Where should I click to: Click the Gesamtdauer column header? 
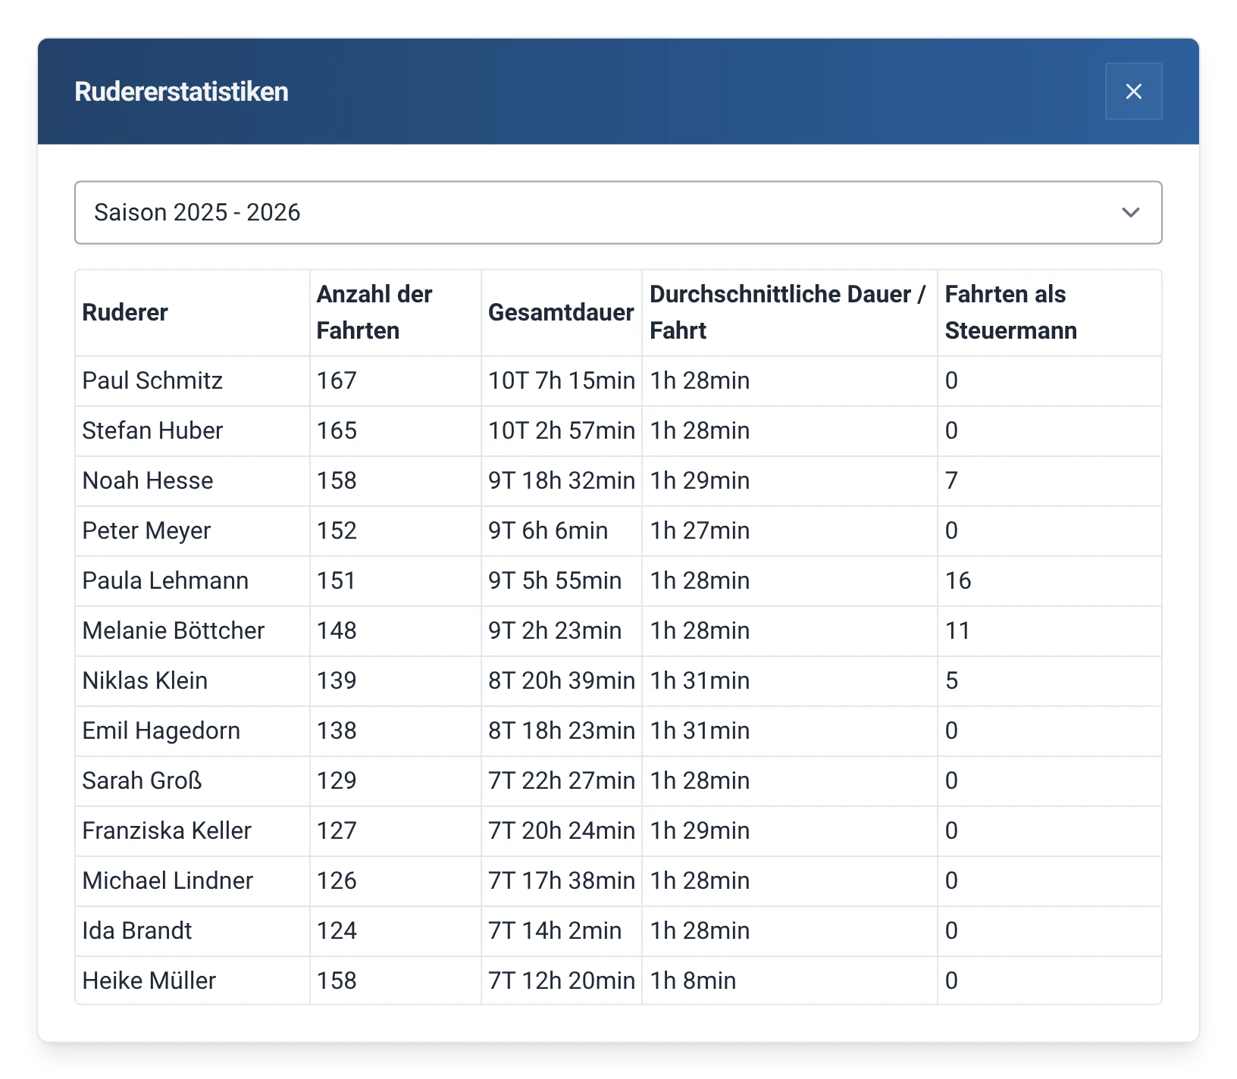point(561,312)
